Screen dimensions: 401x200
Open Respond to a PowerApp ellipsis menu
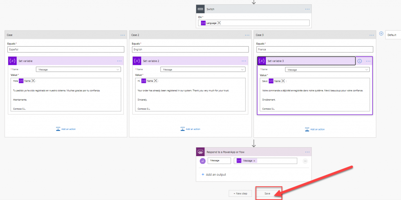click(x=307, y=152)
